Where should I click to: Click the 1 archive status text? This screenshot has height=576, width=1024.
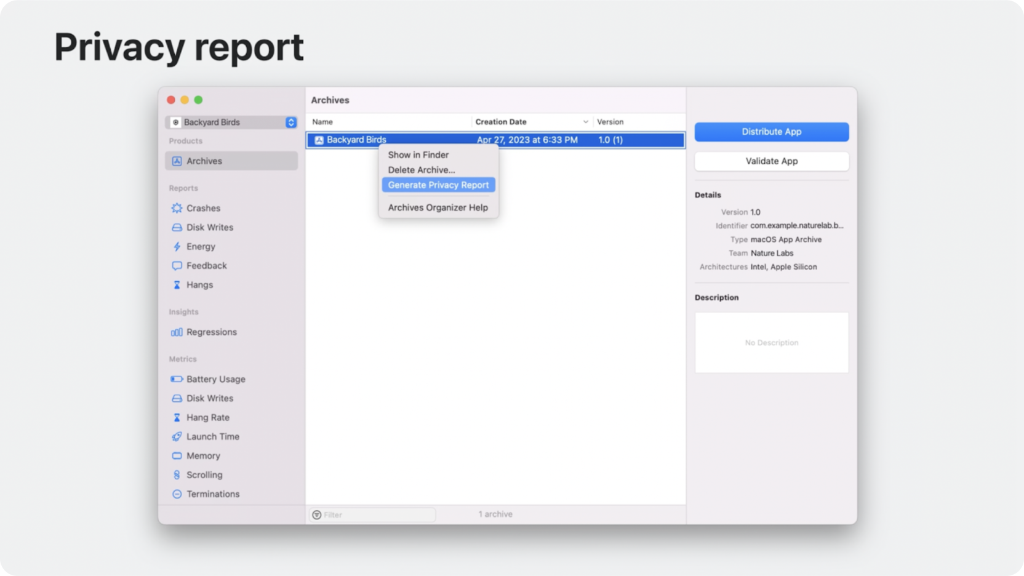pos(495,514)
